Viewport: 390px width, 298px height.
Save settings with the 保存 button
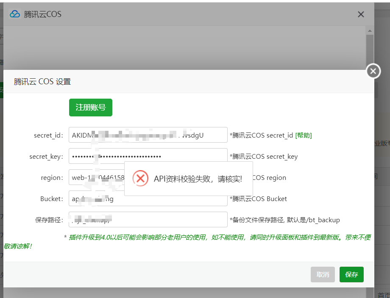tap(351, 274)
